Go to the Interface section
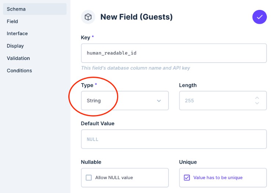Image resolution: width=275 pixels, height=193 pixels. point(17,33)
